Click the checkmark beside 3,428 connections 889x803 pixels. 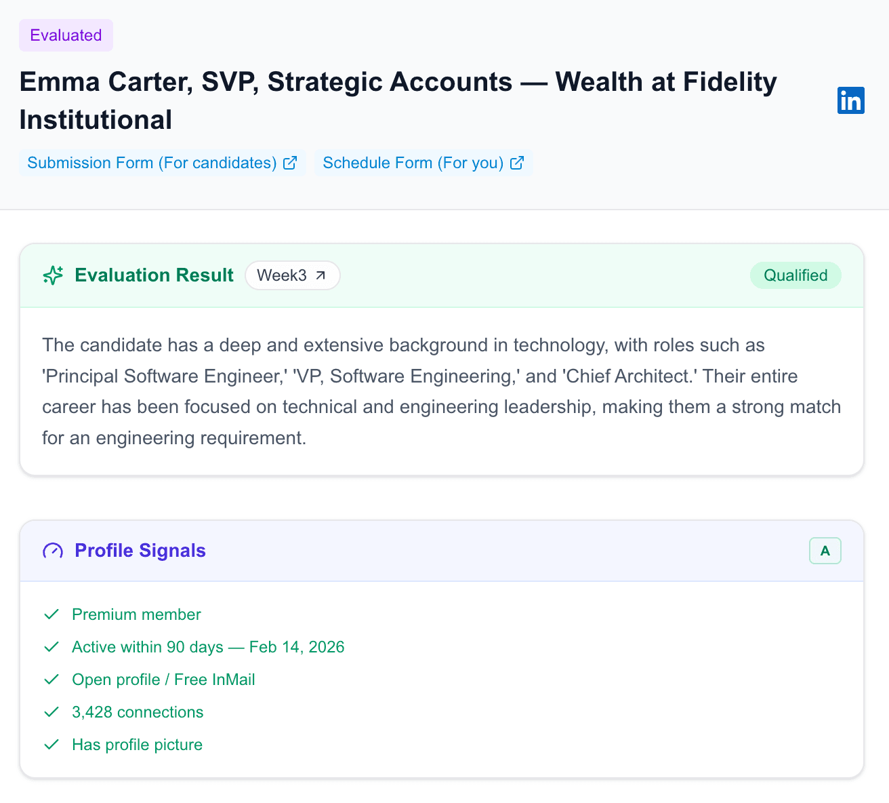pyautogui.click(x=51, y=712)
